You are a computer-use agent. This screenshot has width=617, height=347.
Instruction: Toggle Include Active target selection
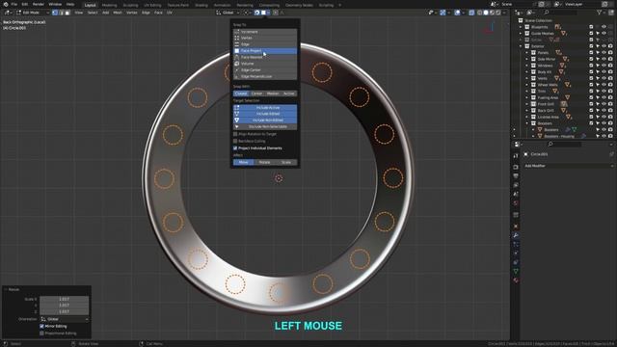click(265, 107)
